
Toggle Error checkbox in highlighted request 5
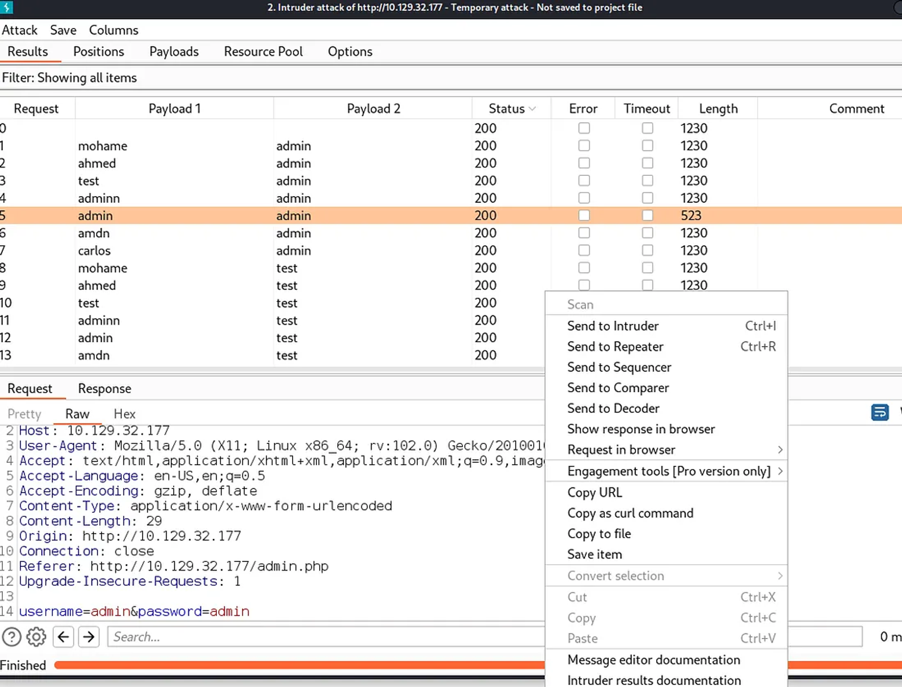(x=584, y=215)
